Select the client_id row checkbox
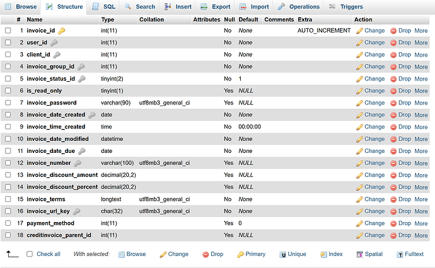This screenshot has height=268, width=435. point(8,55)
